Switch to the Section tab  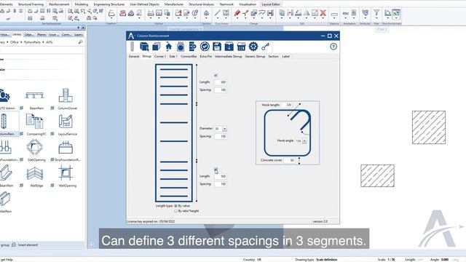pos(273,56)
